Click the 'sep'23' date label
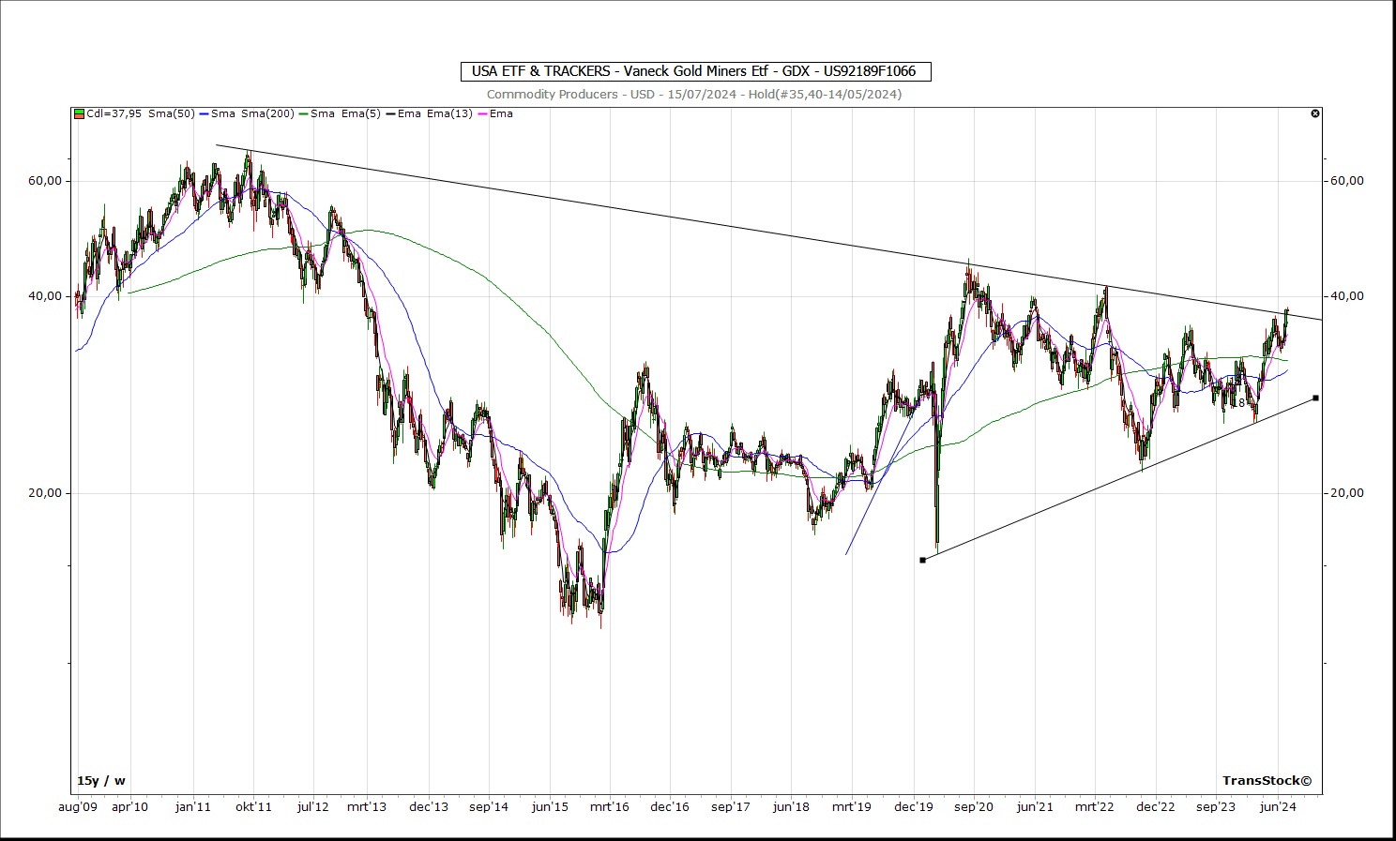Screen dimensions: 1396x841 coord(1216,806)
